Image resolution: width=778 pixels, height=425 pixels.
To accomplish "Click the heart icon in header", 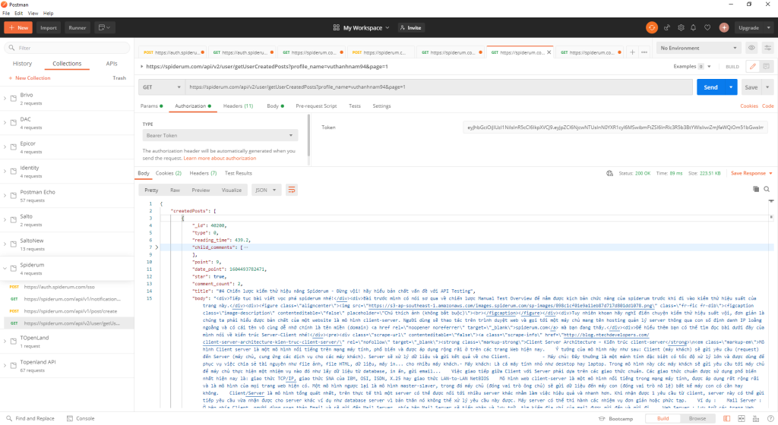I will (x=707, y=28).
